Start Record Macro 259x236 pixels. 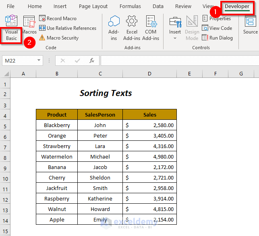[x=58, y=19]
